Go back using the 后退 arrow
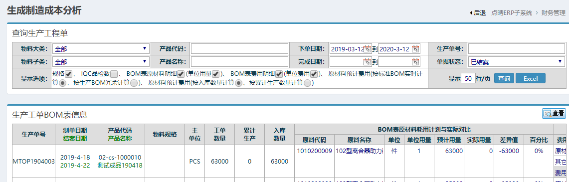This screenshot has width=569, height=182. [x=478, y=13]
